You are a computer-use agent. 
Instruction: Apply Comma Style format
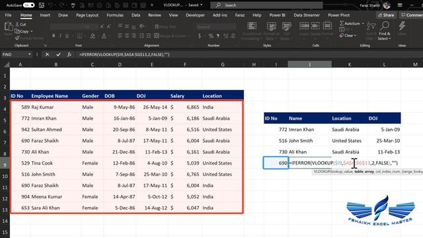click(x=218, y=36)
